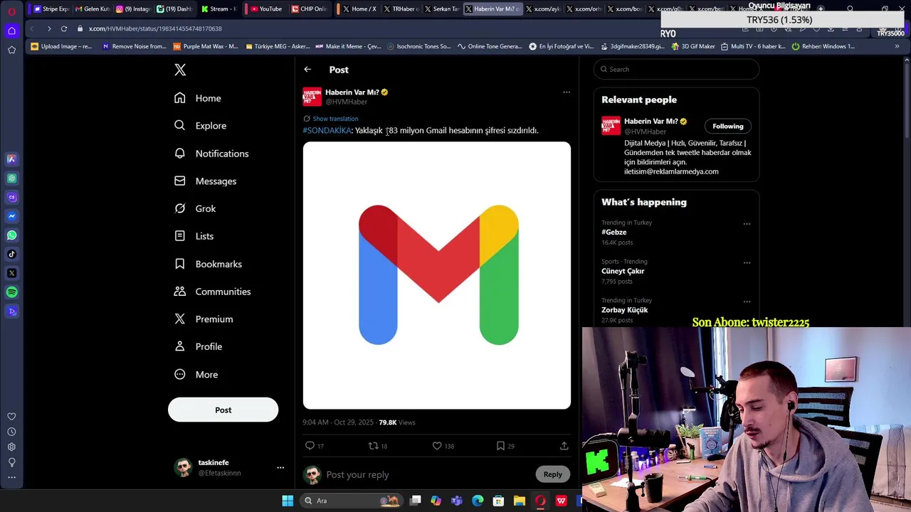Open Opera sidebar settings gear icon
911x512 pixels.
11,447
